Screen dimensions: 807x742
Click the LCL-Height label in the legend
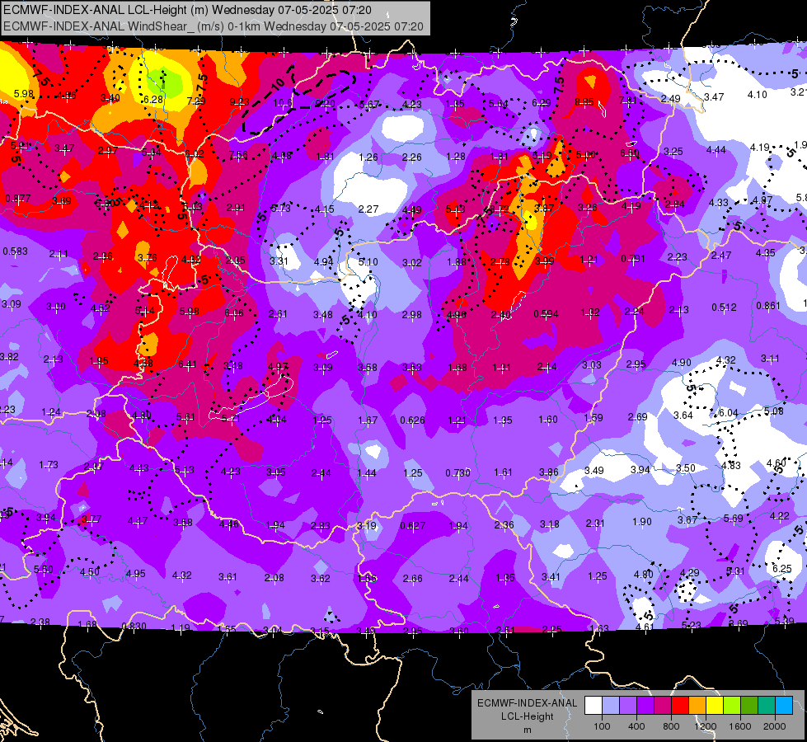527,716
